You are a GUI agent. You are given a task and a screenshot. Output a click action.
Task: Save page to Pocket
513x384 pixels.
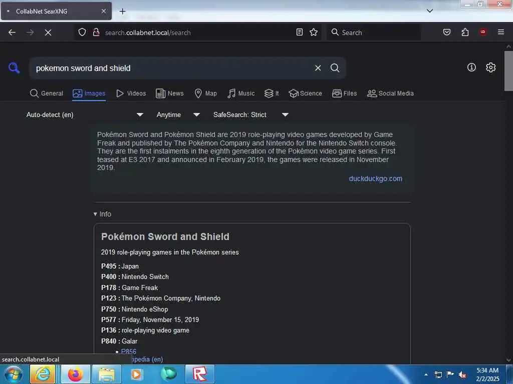[x=447, y=32]
